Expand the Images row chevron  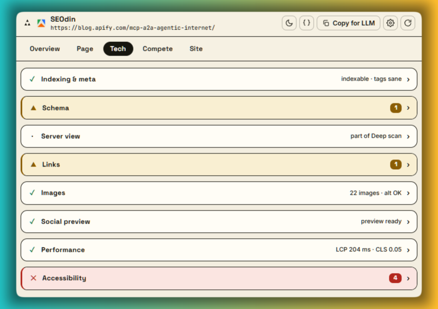[408, 193]
